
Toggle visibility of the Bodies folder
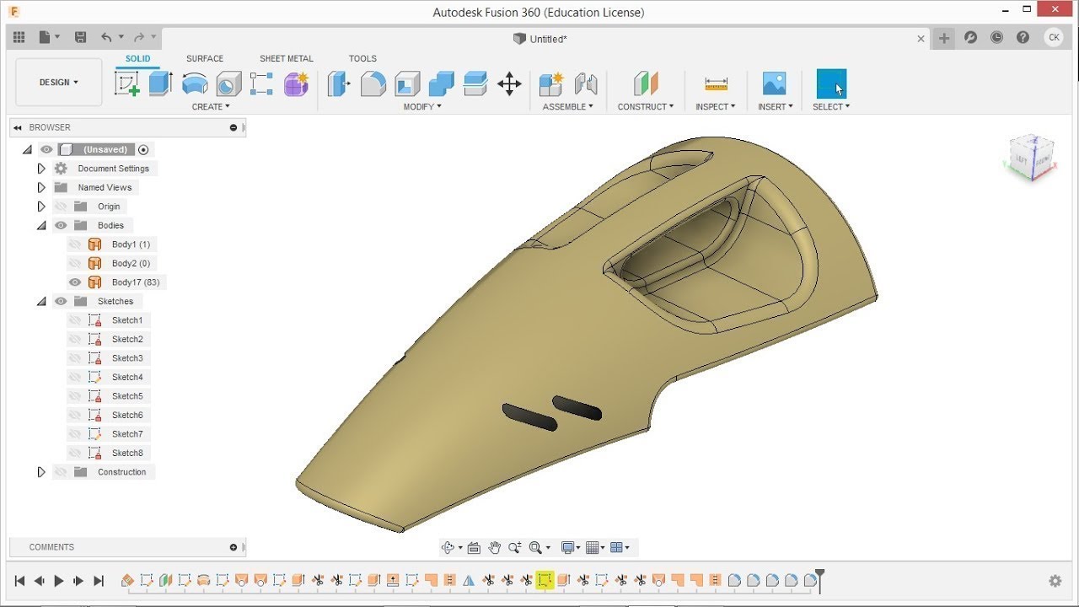(61, 225)
